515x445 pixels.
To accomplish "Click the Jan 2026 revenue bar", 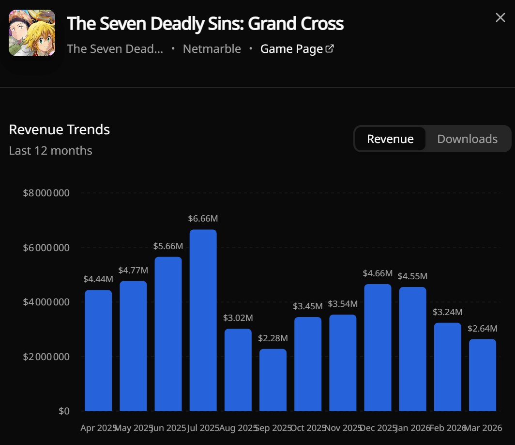I will 412,349.
